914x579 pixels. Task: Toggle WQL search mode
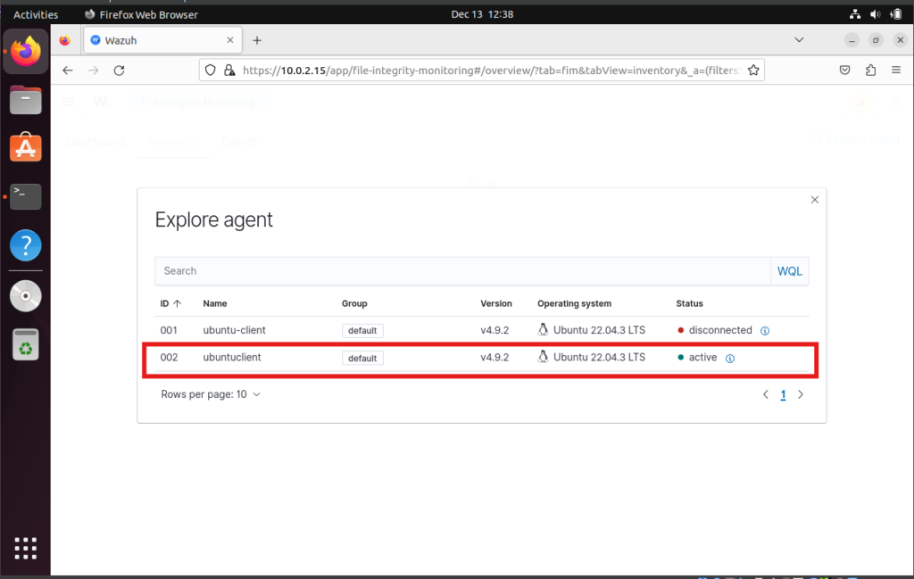(x=790, y=271)
